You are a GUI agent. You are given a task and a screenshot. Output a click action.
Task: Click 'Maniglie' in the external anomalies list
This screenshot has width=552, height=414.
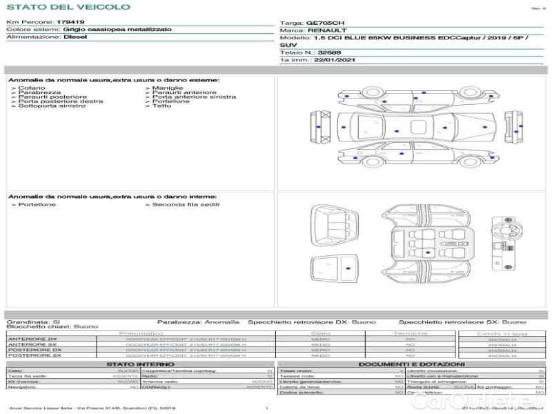(168, 88)
